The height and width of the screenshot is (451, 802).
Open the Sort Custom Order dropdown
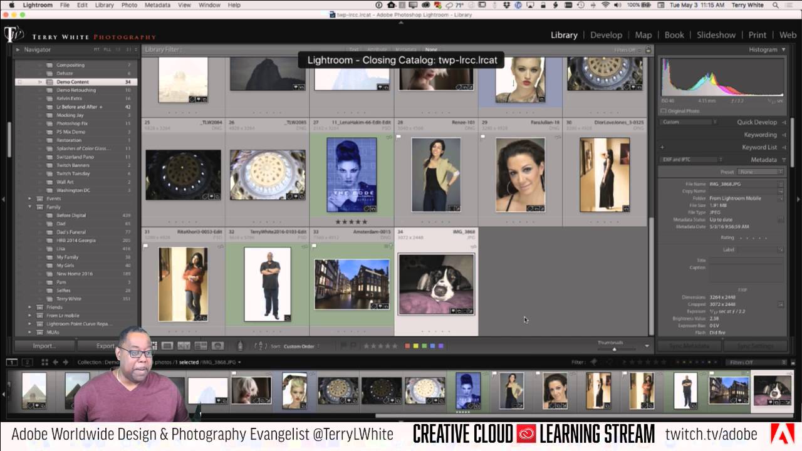[301, 346]
